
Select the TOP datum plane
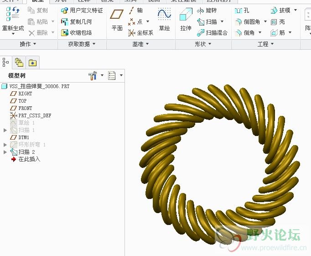18,101
